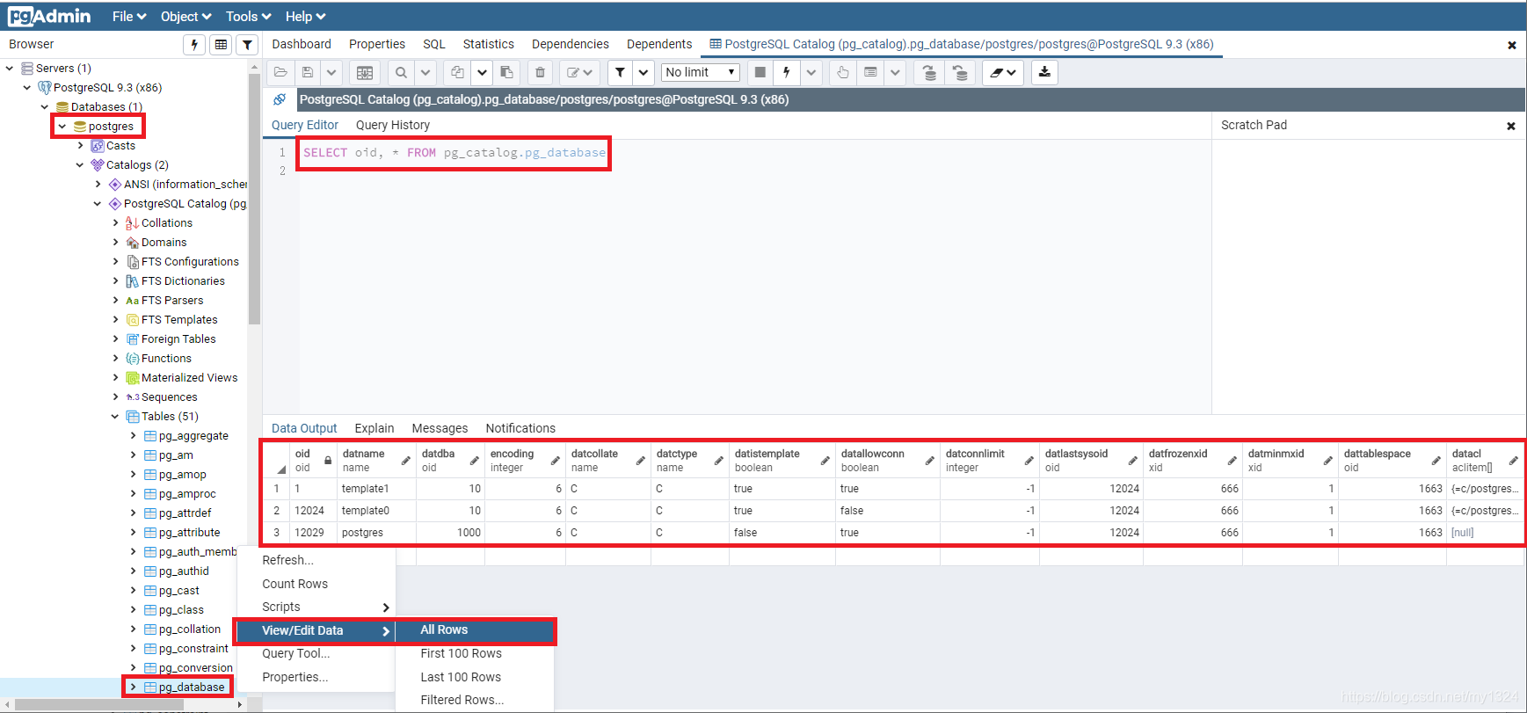
Task: Open the File menu
Action: point(129,17)
